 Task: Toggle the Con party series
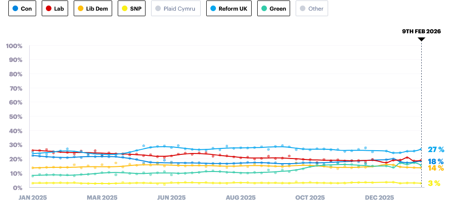point(23,8)
